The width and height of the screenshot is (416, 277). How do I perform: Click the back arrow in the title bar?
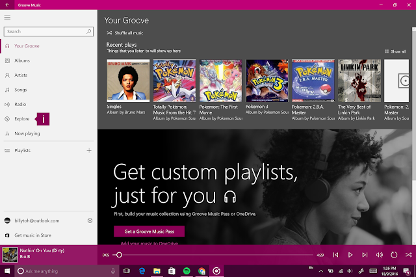(7, 5)
